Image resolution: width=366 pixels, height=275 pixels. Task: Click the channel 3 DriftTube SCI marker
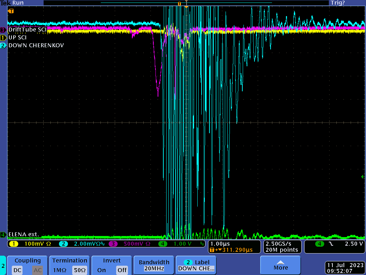(3, 30)
